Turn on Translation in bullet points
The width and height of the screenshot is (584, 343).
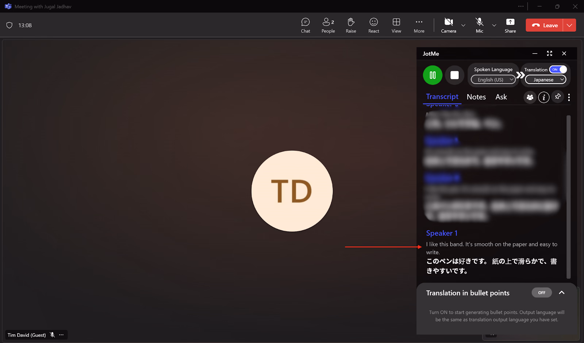[542, 293]
